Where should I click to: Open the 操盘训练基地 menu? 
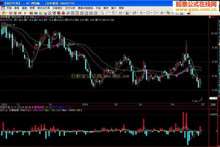[86, 8]
